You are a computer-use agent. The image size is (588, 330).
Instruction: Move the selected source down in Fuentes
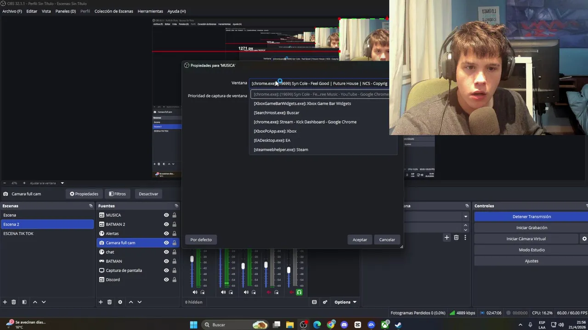click(140, 302)
